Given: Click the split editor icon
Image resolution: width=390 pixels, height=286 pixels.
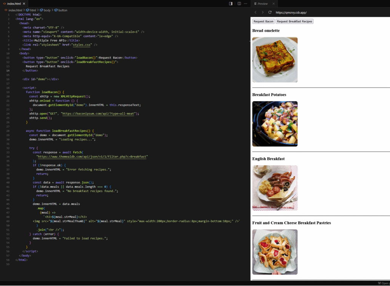Looking at the screenshot, I should click(239, 3).
